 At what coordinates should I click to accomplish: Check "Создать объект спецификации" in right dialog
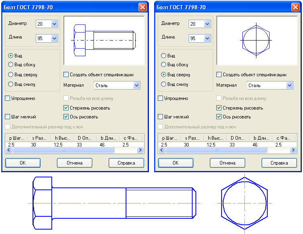pyautogui.click(x=219, y=74)
